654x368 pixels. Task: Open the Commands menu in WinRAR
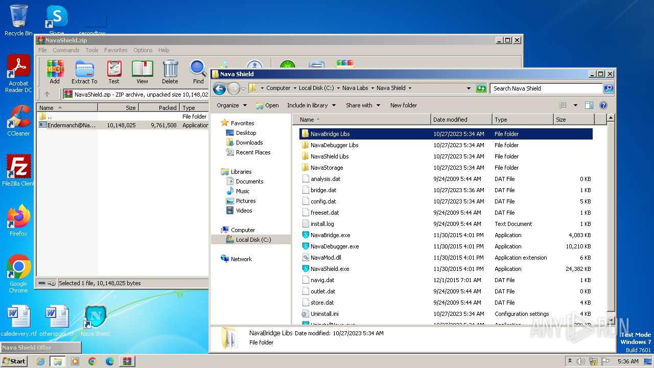[x=66, y=50]
